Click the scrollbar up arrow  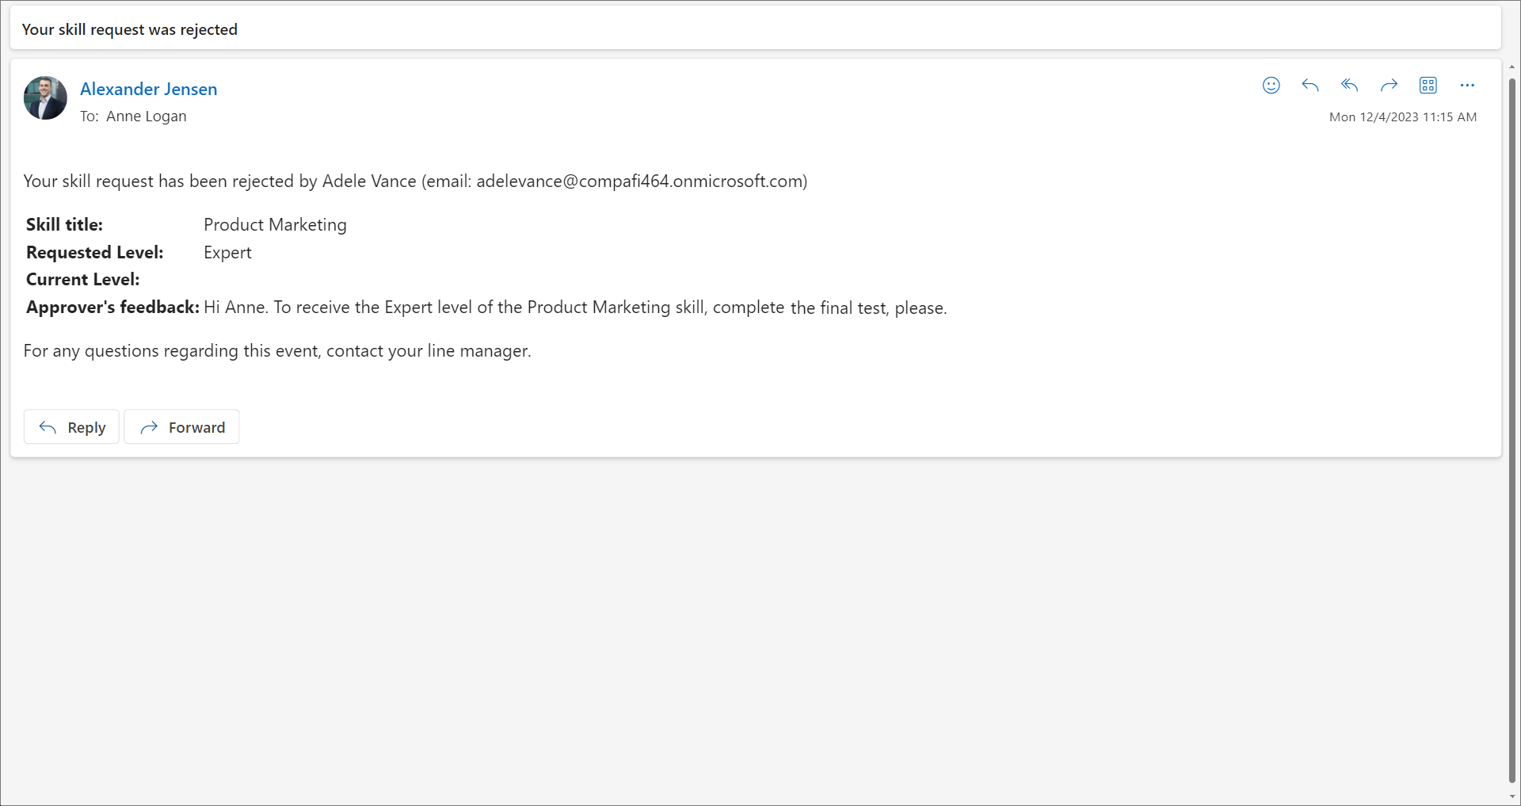[1511, 67]
